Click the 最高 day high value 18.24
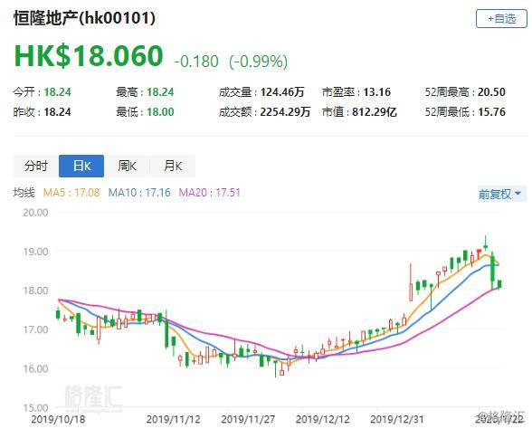The height and width of the screenshot is (429, 532). (x=160, y=92)
